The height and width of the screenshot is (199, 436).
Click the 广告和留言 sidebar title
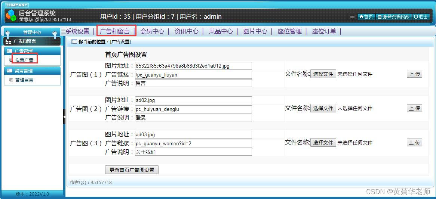click(25, 42)
